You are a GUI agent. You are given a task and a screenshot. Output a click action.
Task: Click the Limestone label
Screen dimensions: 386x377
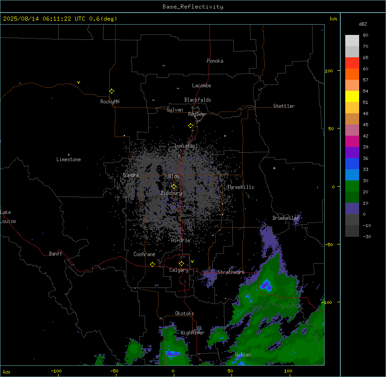click(69, 159)
